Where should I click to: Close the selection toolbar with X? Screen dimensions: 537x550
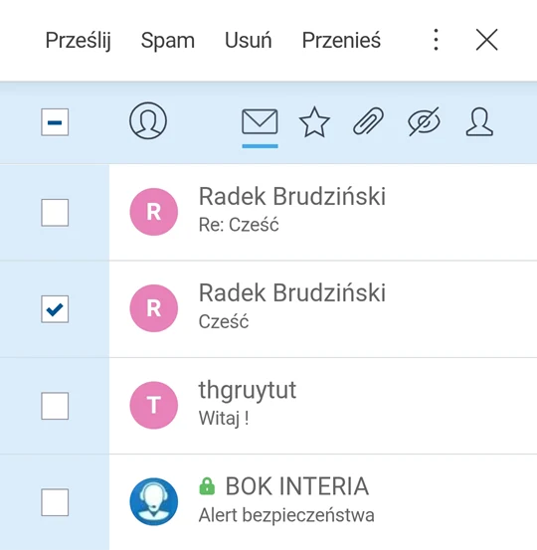(486, 40)
